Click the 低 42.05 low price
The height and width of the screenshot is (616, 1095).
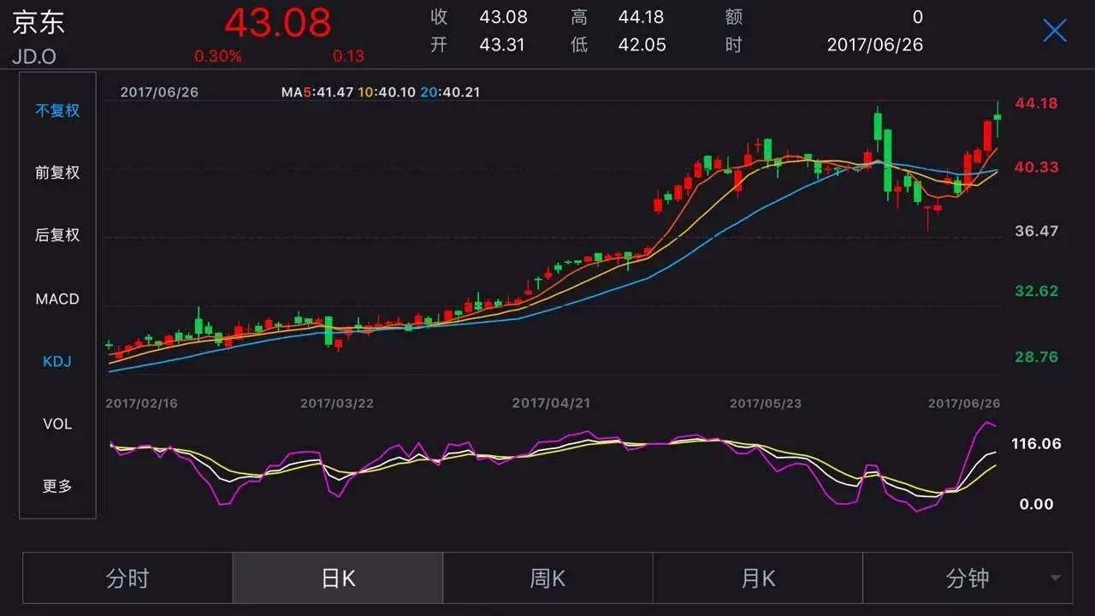click(618, 44)
